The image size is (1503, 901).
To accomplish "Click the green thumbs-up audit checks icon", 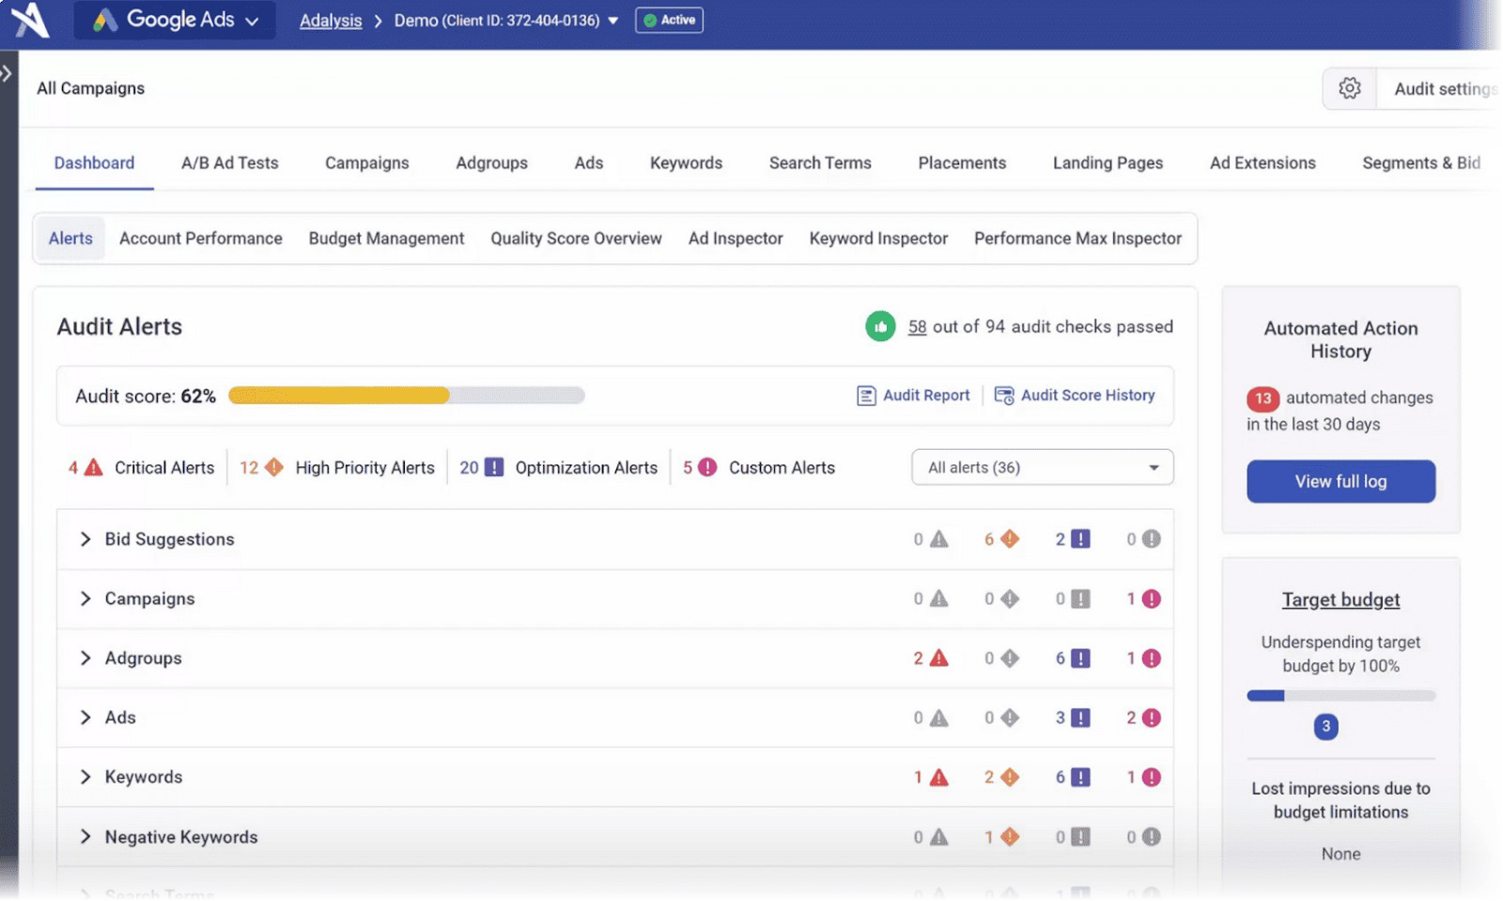I will [880, 327].
